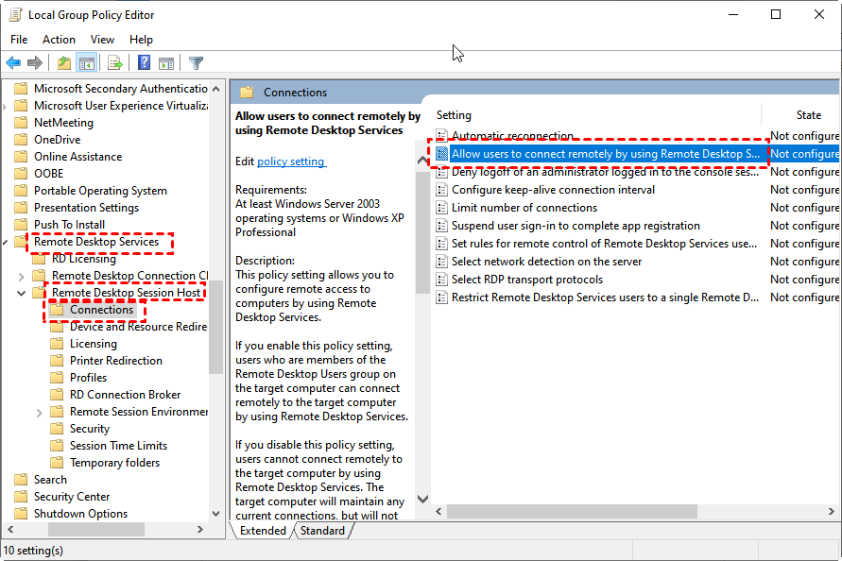The width and height of the screenshot is (842, 561).
Task: Click the Forward arrow toolbar icon
Action: (35, 63)
